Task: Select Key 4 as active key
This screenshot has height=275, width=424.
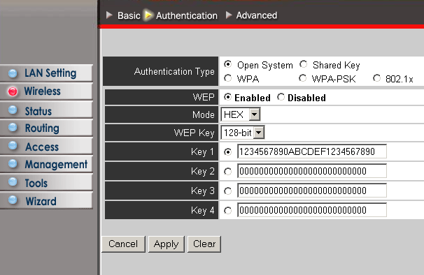Action: [x=227, y=211]
